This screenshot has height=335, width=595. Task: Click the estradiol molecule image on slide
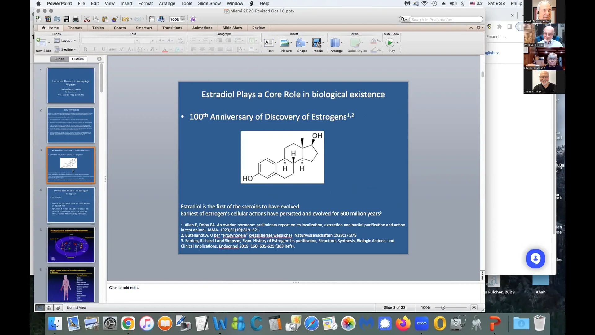(x=282, y=157)
